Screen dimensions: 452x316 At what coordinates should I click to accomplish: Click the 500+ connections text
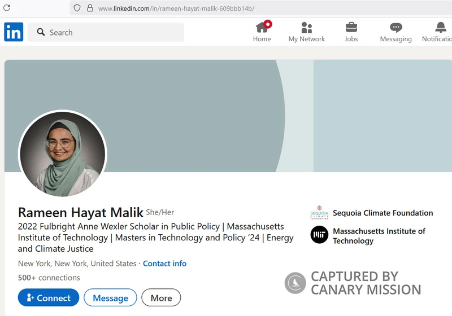[49, 278]
